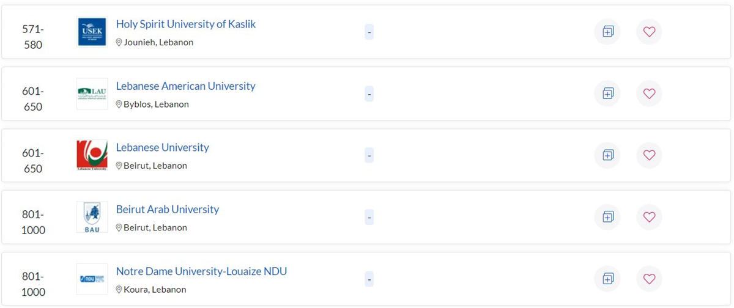Add Beirut Arab University to comparison
This screenshot has width=734, height=308.
click(607, 217)
